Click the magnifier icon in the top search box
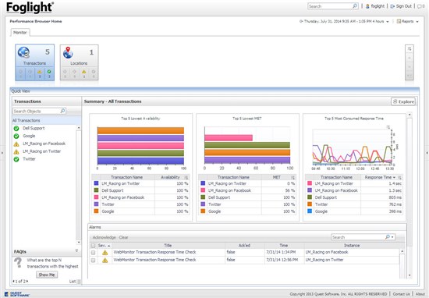Screen dimensions: 429x298 pyautogui.click(x=355, y=6)
